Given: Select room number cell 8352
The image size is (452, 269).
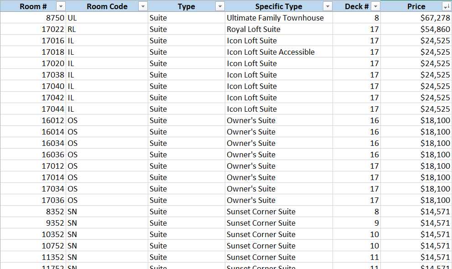Looking at the screenshot, I should pos(33,212).
